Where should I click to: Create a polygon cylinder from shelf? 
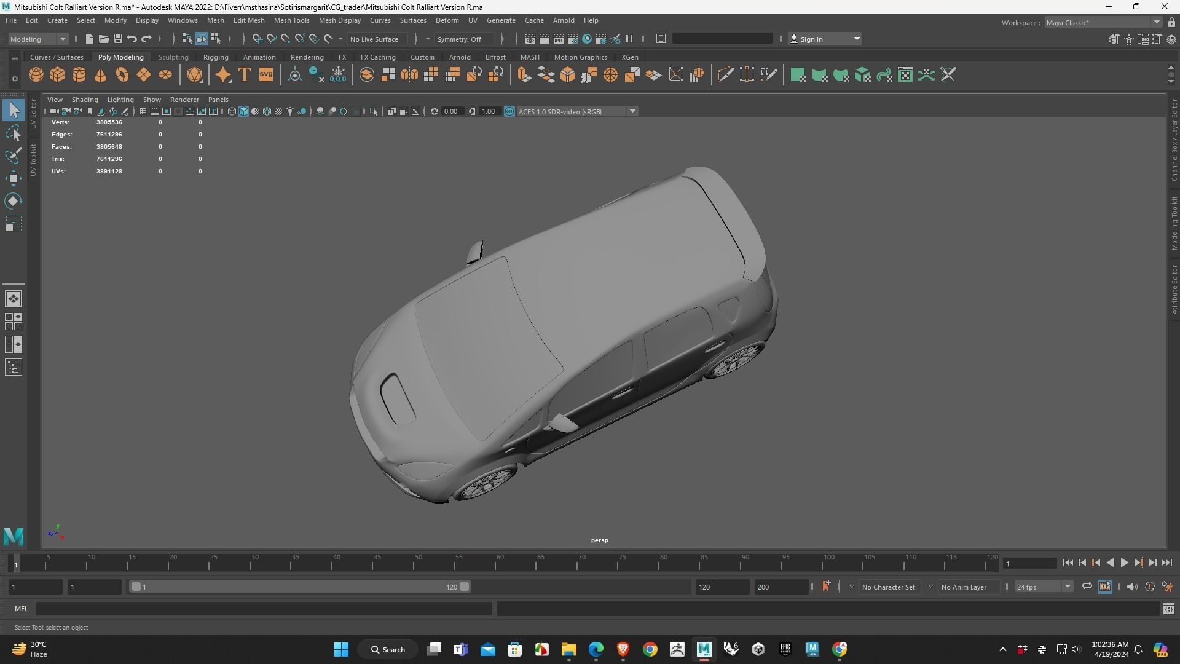point(79,75)
